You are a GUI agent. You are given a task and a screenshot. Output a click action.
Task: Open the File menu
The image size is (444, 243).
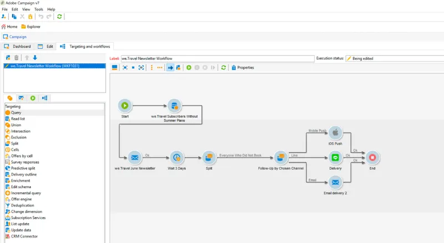pyautogui.click(x=5, y=9)
